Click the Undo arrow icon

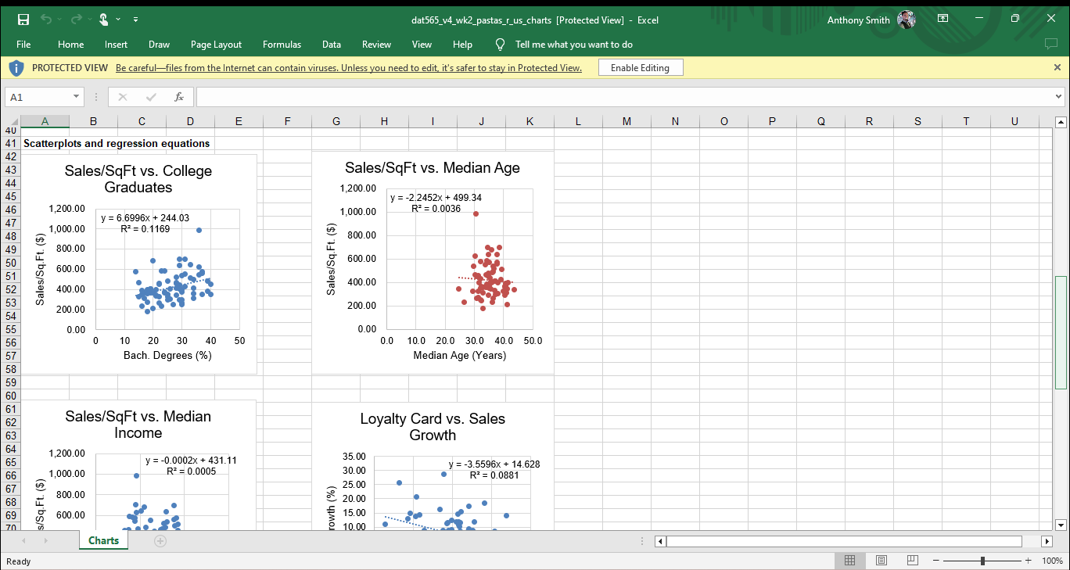pyautogui.click(x=46, y=20)
